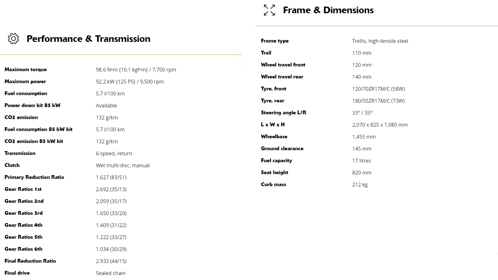Click the Sealed chain final drive value
498x280 pixels.
[111, 273]
